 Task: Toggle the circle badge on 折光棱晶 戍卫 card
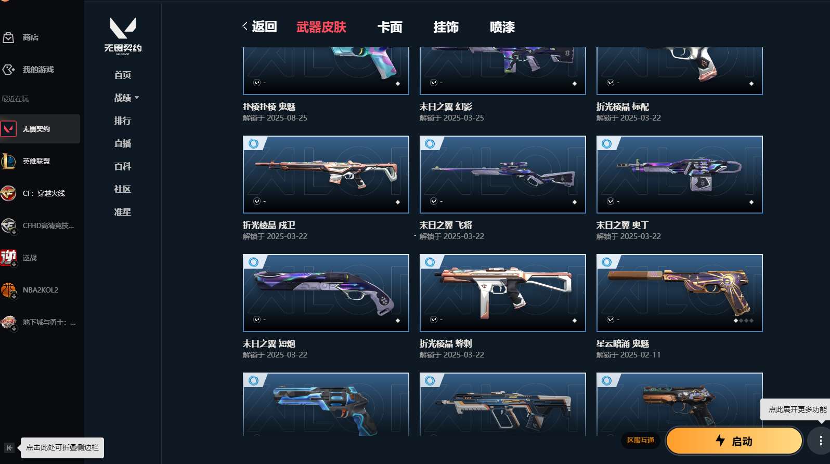click(x=253, y=143)
